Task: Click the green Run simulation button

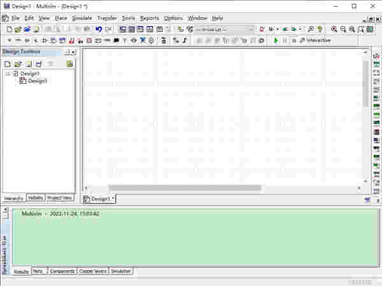Action: [276, 40]
